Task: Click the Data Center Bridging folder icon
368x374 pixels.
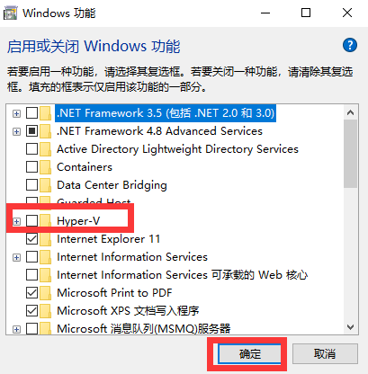Action: click(46, 185)
